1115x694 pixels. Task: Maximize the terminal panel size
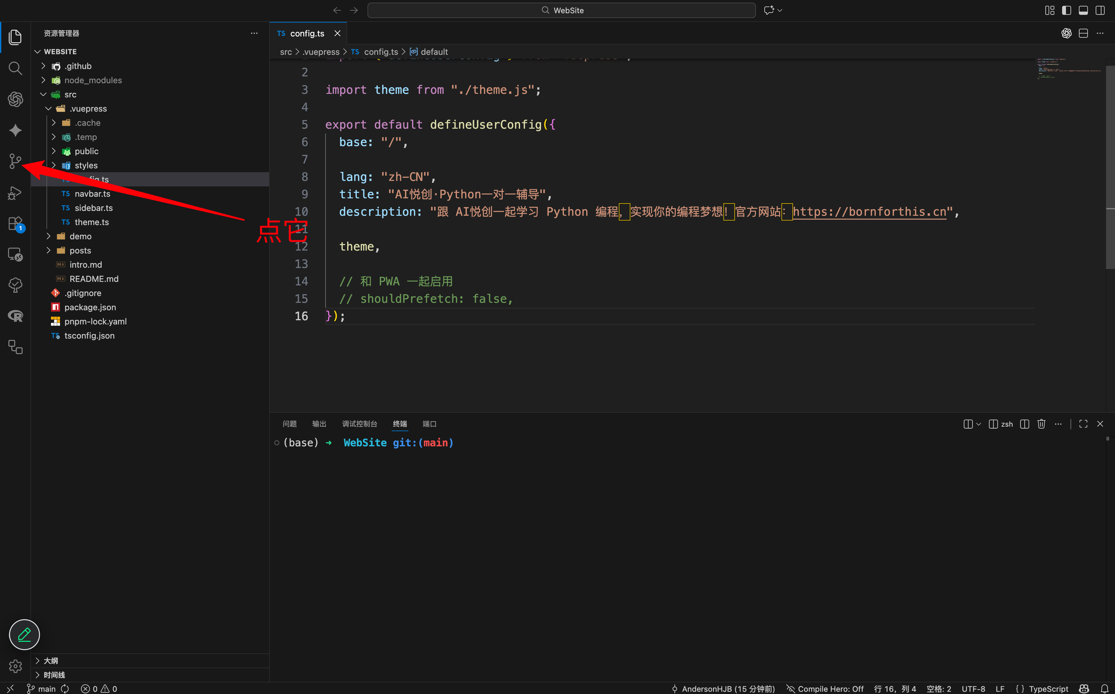click(x=1083, y=424)
